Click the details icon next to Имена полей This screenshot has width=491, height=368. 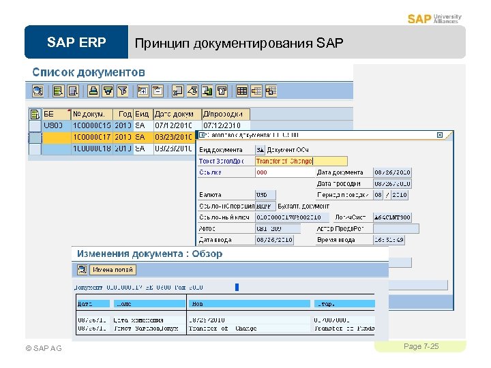click(82, 270)
